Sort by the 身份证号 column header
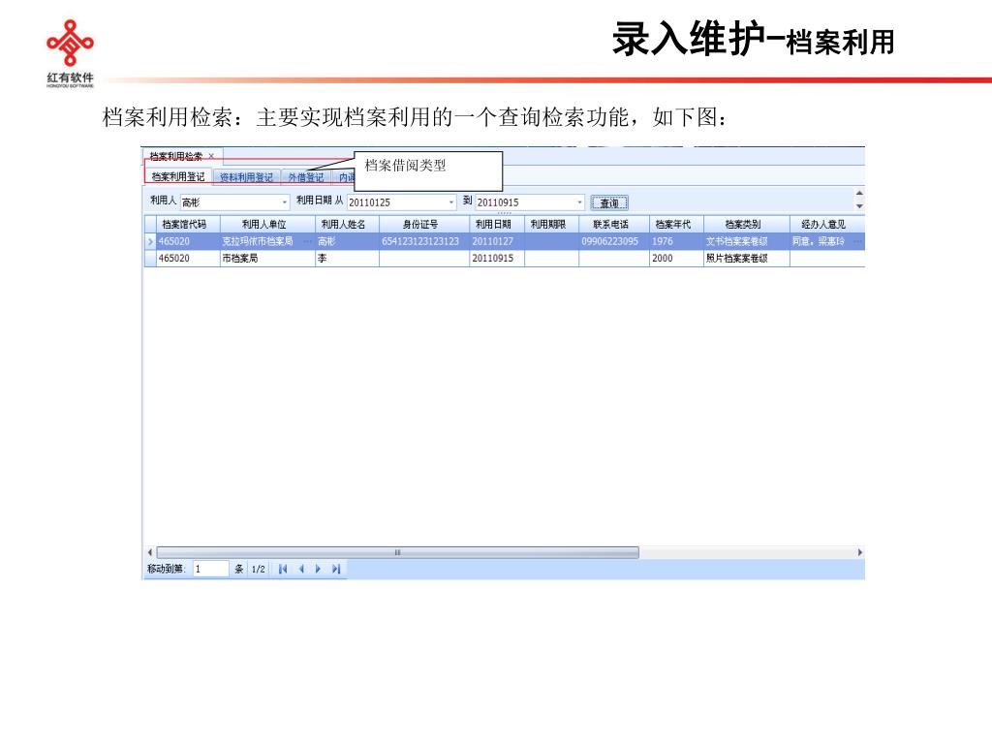 (424, 224)
